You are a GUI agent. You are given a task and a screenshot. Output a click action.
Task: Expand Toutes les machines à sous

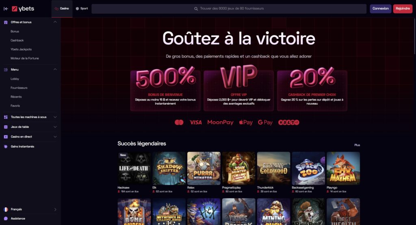pos(55,117)
